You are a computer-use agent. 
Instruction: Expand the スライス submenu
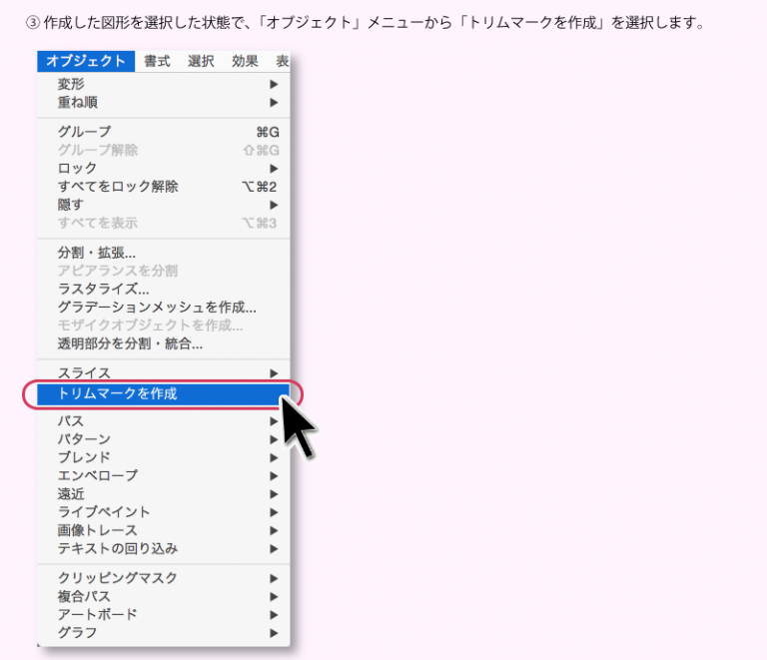tap(84, 373)
